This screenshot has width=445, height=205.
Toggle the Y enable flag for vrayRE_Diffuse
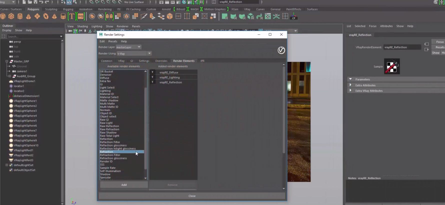pyautogui.click(x=152, y=72)
